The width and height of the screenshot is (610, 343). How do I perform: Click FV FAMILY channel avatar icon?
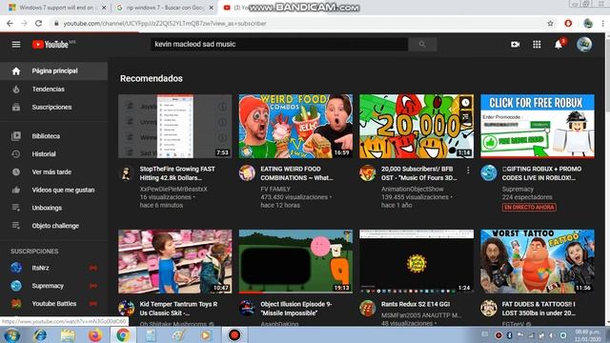point(247,173)
